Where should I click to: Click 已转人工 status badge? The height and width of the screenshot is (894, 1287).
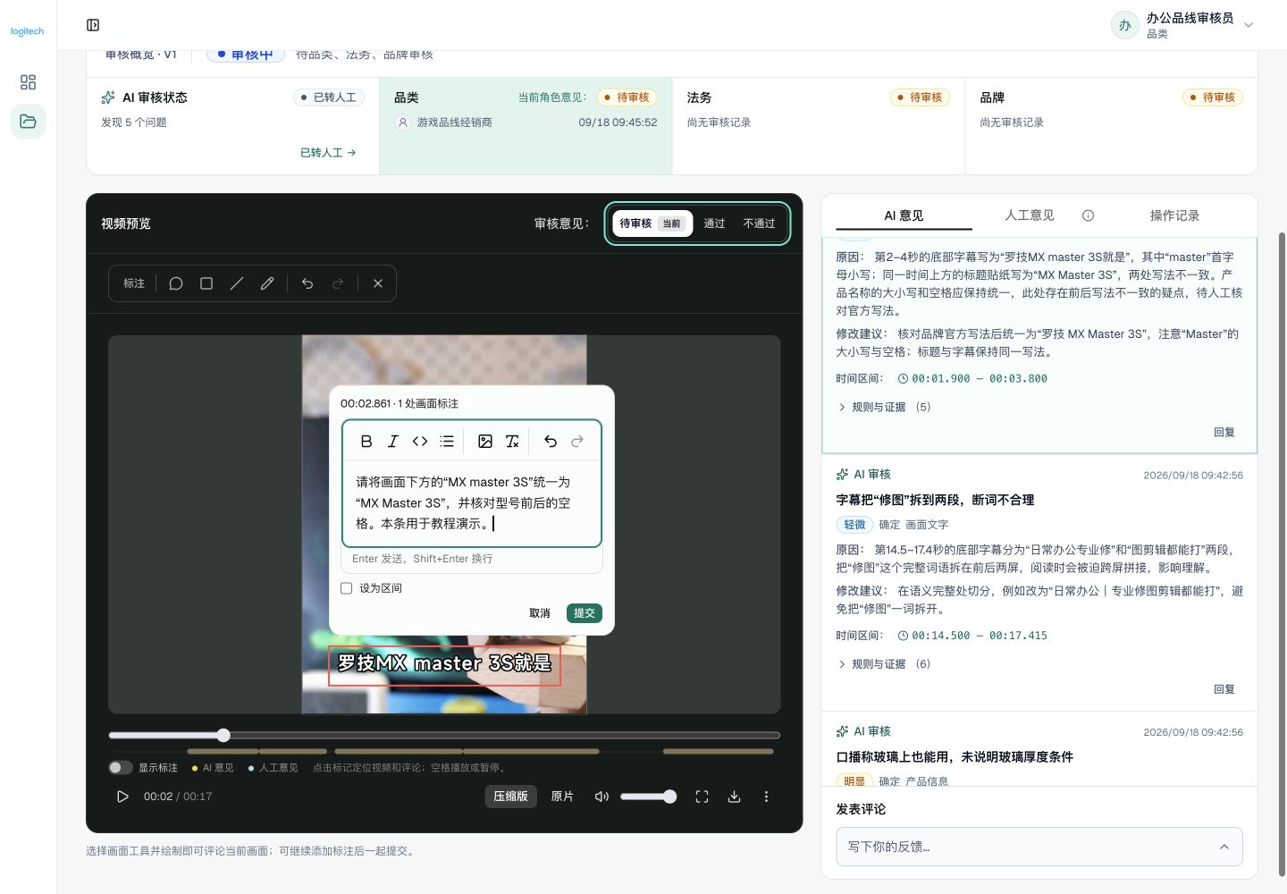(x=329, y=97)
